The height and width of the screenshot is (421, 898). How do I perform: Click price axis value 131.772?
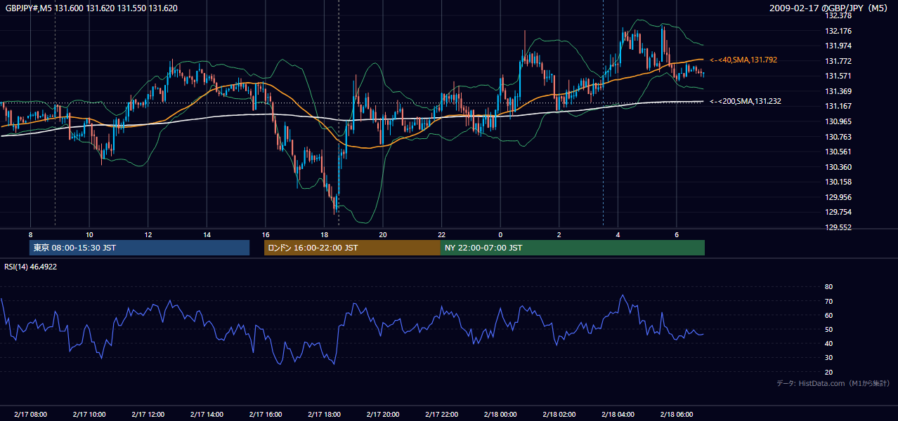838,61
